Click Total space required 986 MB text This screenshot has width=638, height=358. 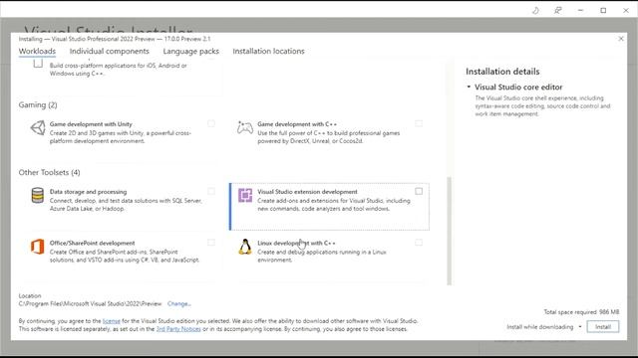pyautogui.click(x=581, y=311)
